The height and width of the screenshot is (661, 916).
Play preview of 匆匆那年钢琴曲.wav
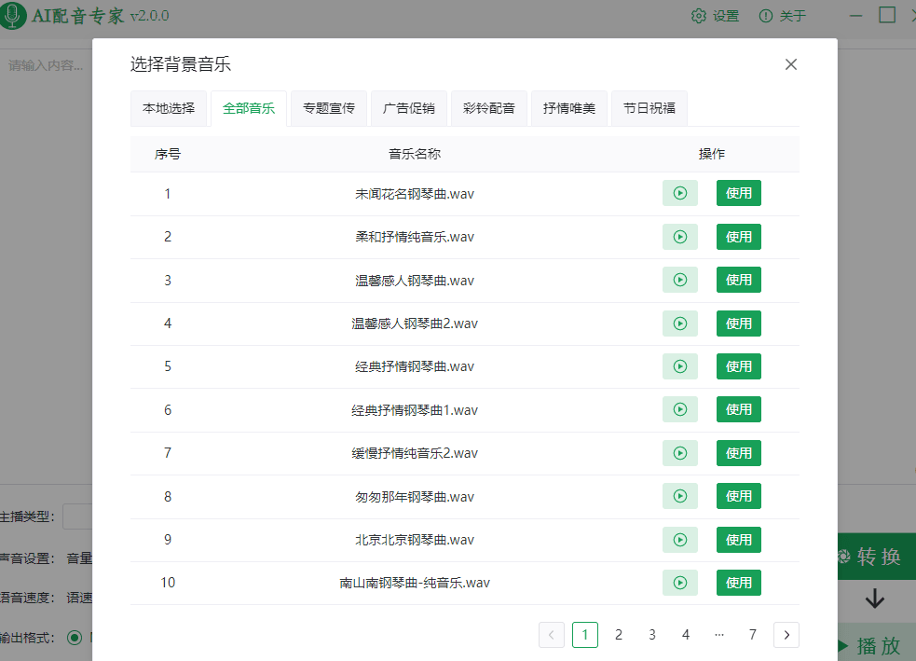click(x=679, y=496)
